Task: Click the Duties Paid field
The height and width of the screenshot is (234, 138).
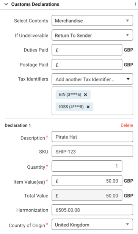Action: click(x=87, y=50)
